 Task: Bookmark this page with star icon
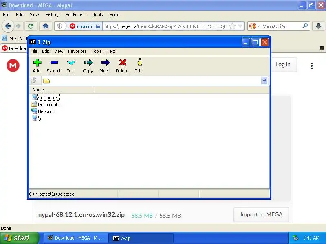pyautogui.click(x=232, y=26)
